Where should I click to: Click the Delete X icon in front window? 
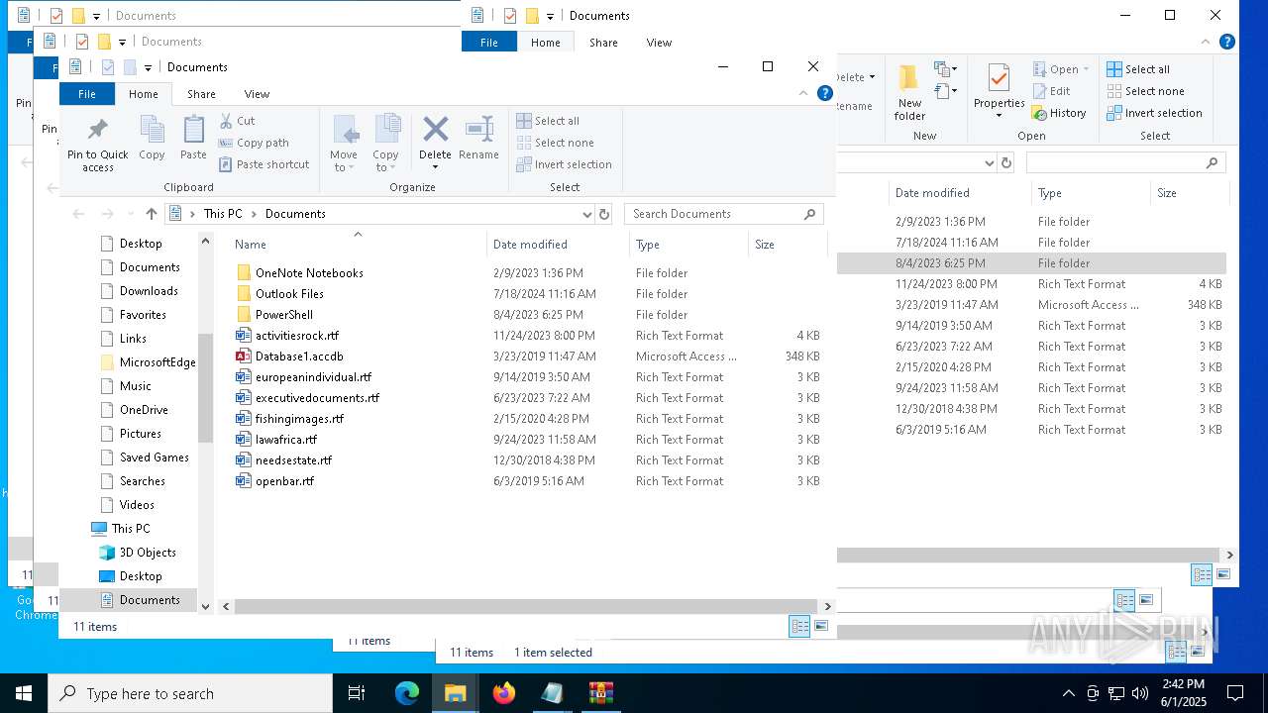point(435,130)
